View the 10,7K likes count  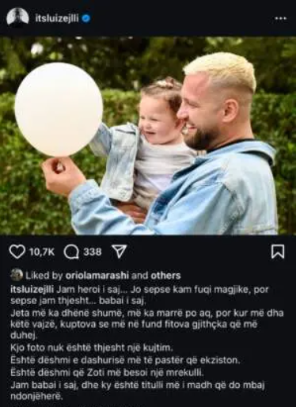coord(42,252)
